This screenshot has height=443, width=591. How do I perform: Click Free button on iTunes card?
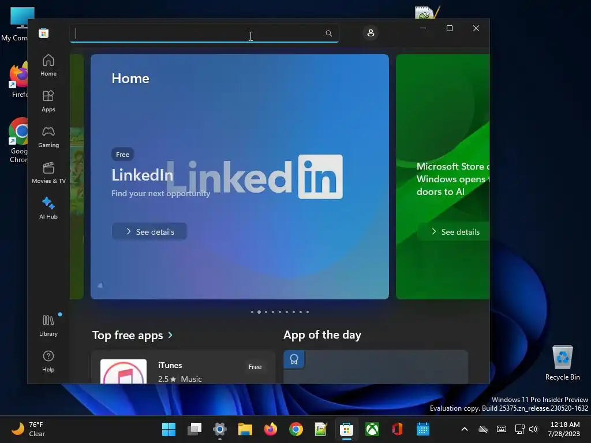pyautogui.click(x=255, y=366)
